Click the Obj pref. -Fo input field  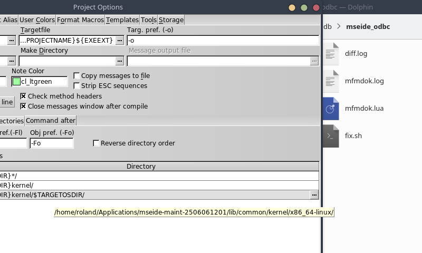coord(52,143)
